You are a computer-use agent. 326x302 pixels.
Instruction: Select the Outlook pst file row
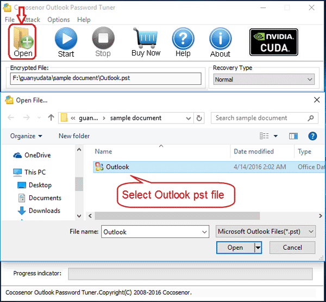tap(209, 167)
